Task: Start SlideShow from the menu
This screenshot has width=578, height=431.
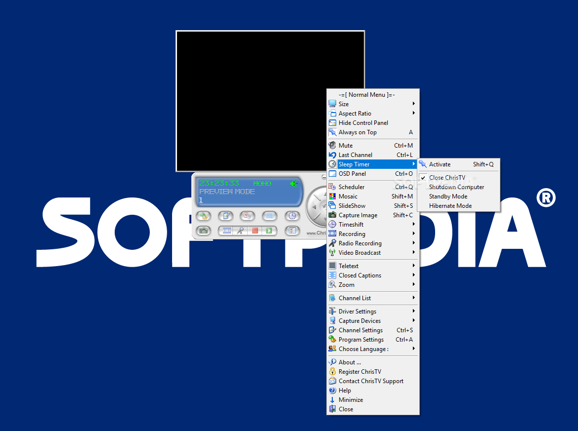Action: (x=373, y=206)
